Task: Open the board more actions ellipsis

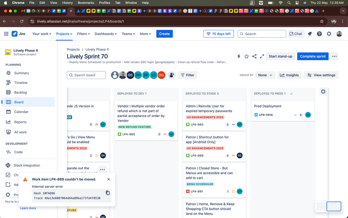Action: [x=334, y=56]
